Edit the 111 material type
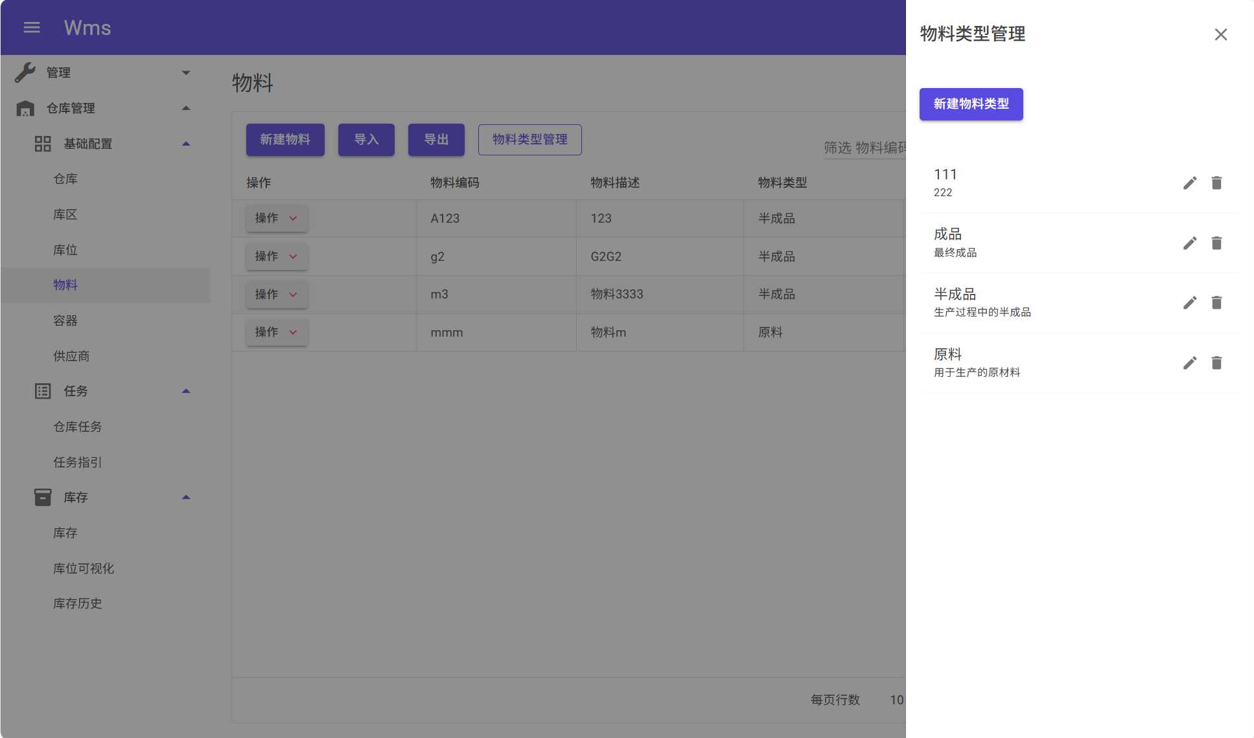This screenshot has width=1254, height=738. (x=1190, y=183)
